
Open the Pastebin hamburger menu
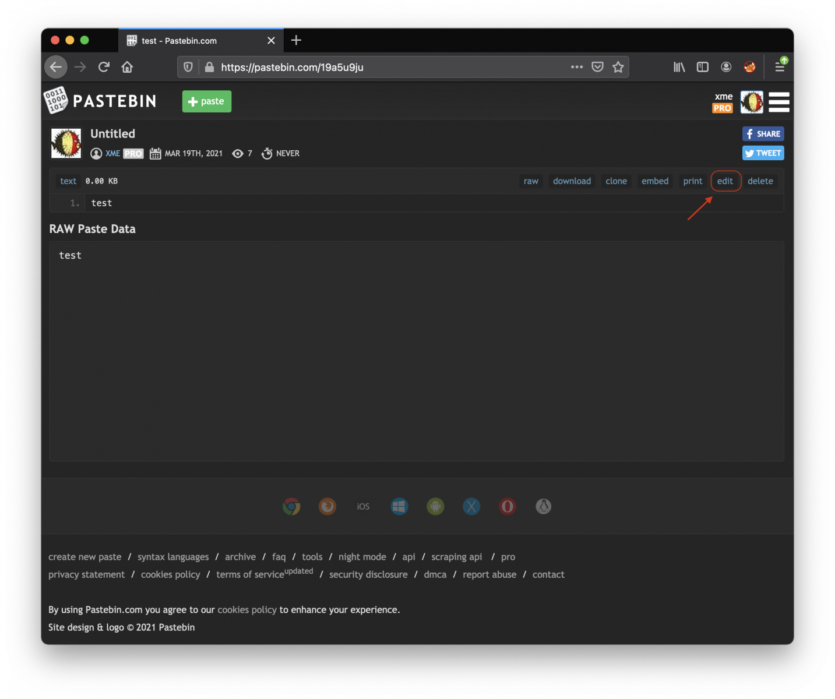[x=778, y=102]
